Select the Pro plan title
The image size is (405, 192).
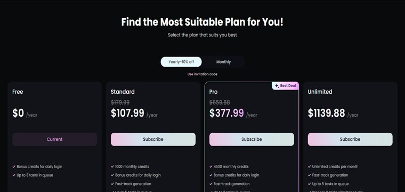coord(213,92)
